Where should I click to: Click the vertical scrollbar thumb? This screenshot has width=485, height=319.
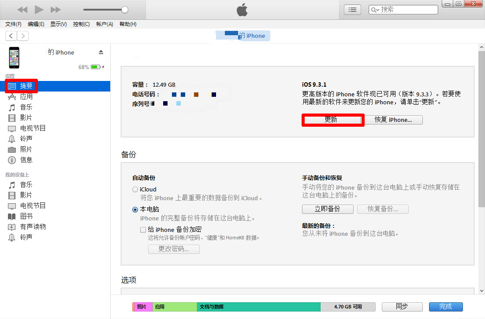click(481, 129)
